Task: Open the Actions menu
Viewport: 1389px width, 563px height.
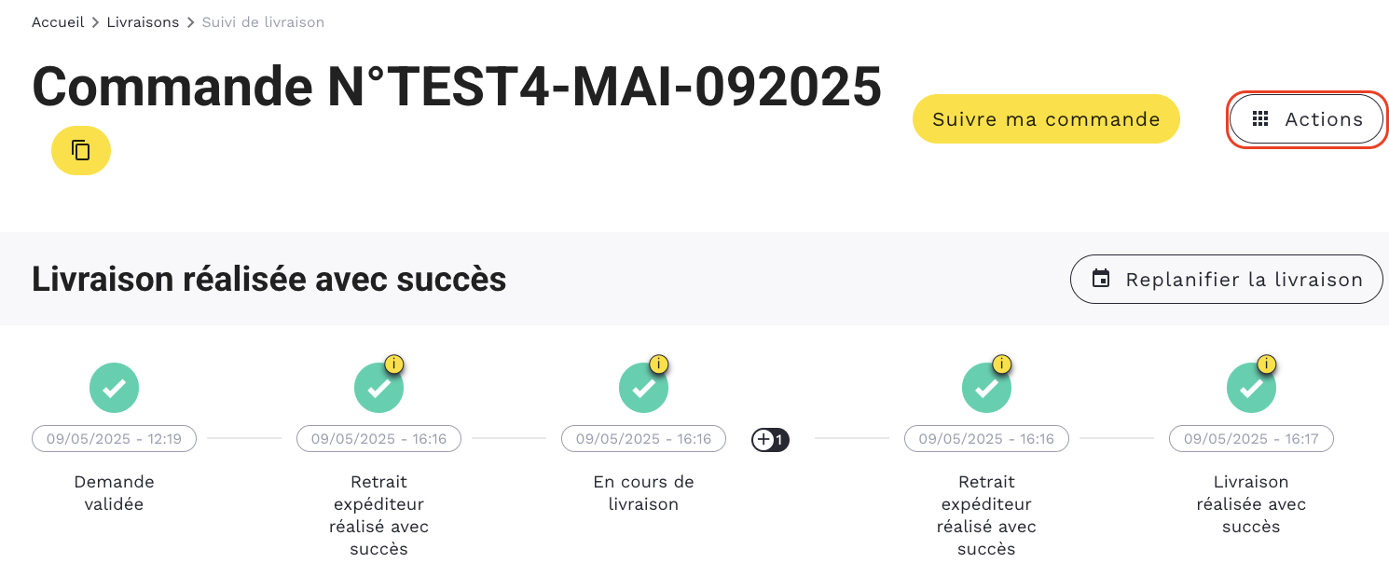Action: (x=1306, y=119)
